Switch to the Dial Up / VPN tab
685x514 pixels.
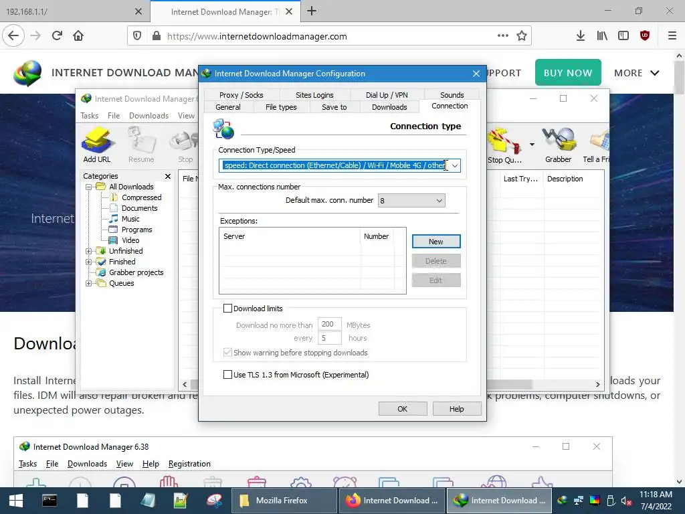[387, 95]
